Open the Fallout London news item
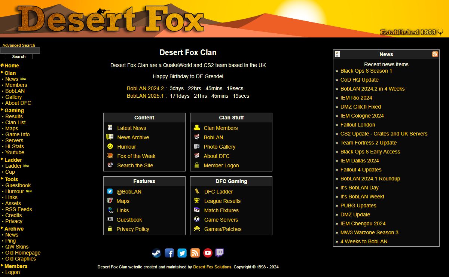Screen dimensions: 449x277 pos(358,125)
